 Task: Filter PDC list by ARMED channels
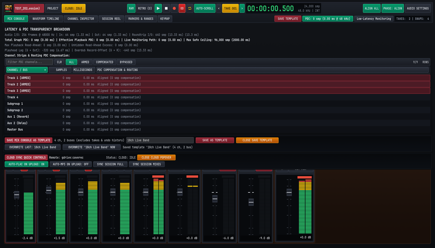coord(85,62)
